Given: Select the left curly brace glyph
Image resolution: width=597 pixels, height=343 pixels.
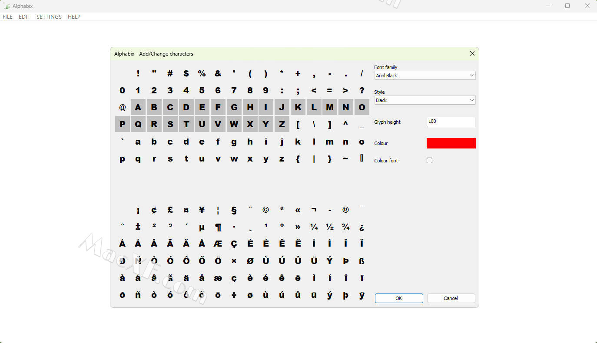Looking at the screenshot, I should click(298, 158).
